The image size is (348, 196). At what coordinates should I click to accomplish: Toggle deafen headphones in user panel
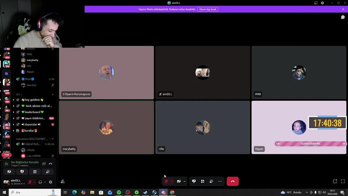[40, 182]
